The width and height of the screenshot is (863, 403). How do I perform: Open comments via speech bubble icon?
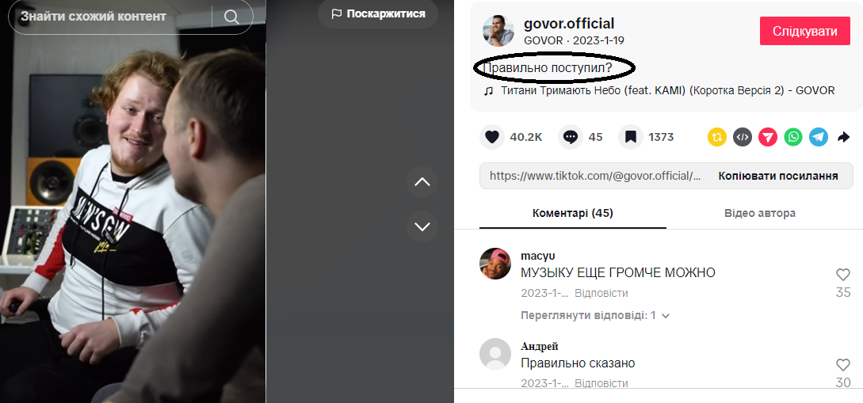[x=571, y=137]
